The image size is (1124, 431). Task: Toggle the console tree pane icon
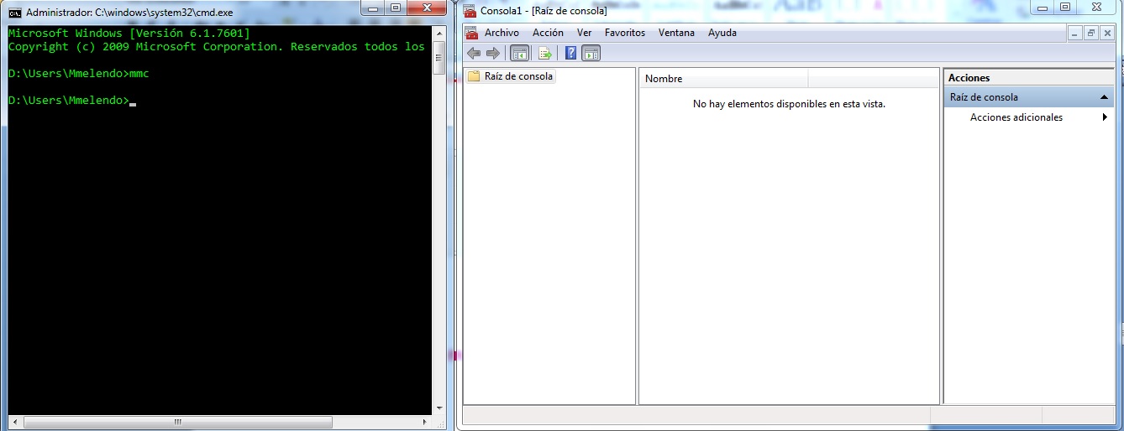(519, 54)
